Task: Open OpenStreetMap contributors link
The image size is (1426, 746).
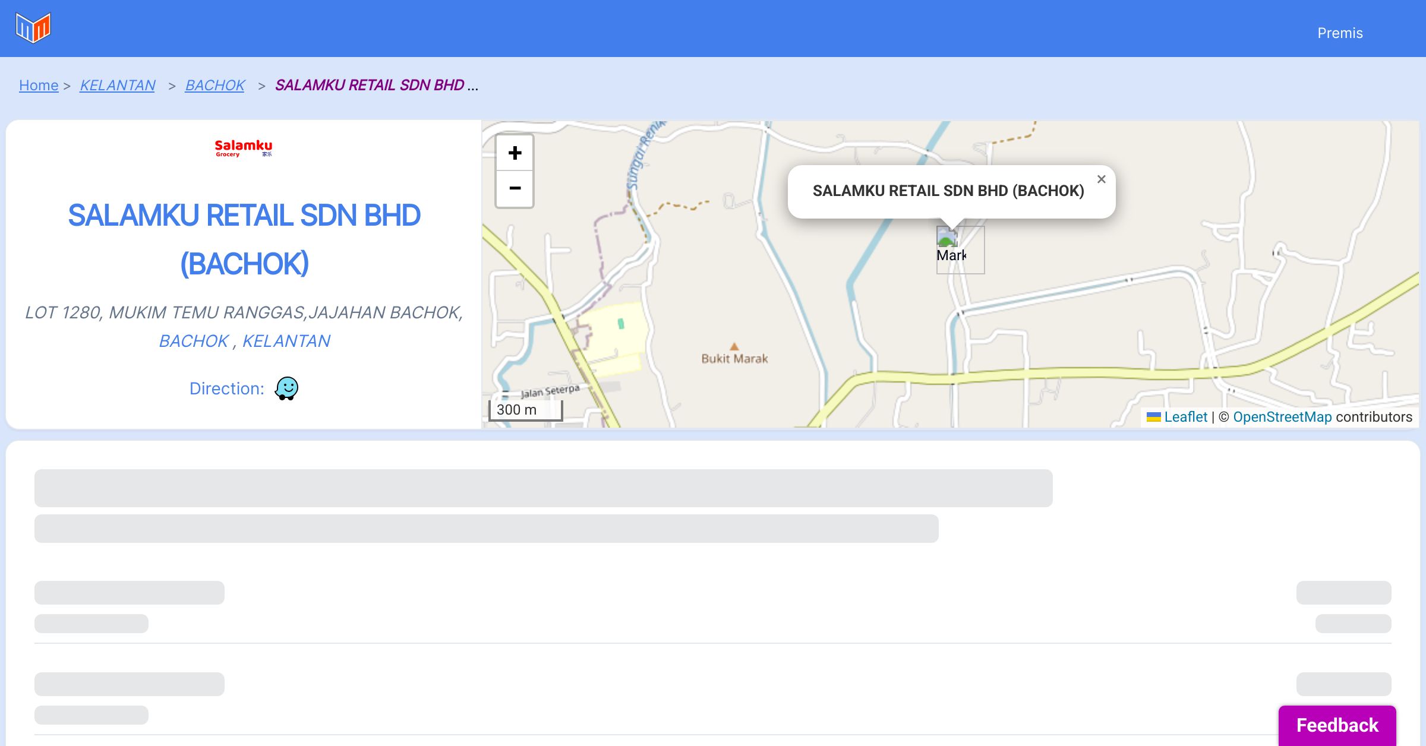Action: [x=1282, y=417]
